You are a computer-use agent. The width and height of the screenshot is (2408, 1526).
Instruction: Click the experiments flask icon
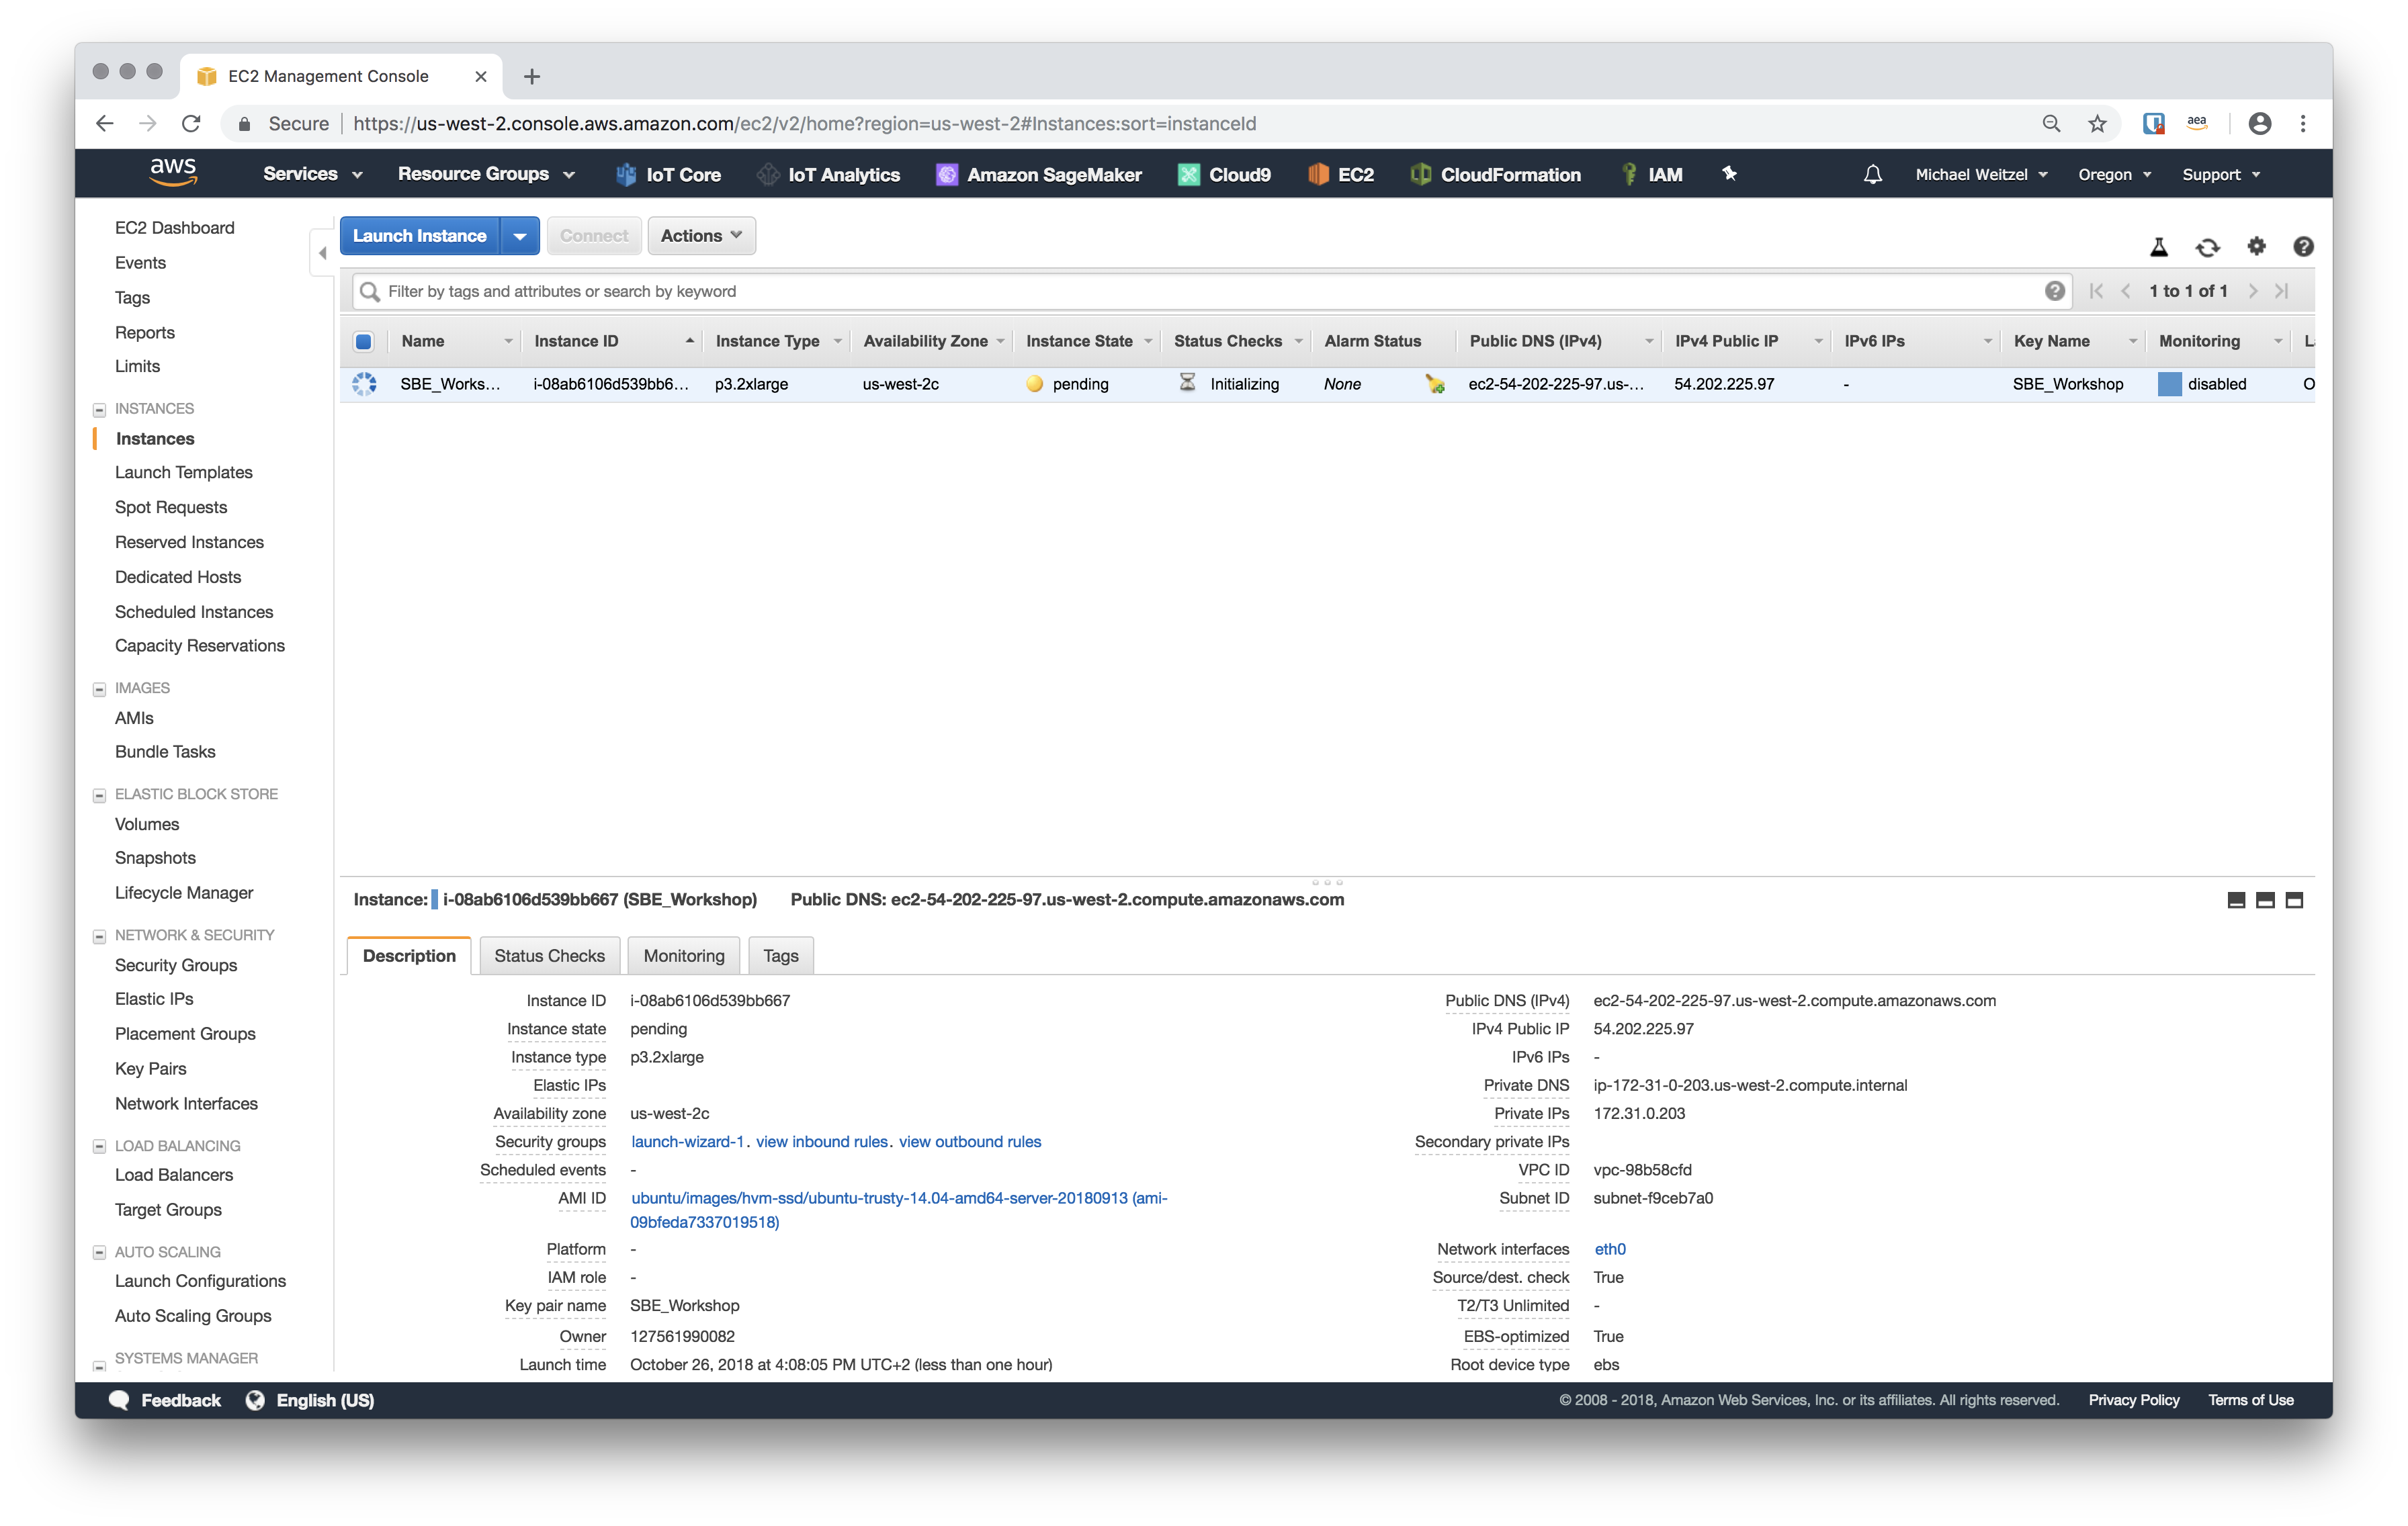[2159, 247]
